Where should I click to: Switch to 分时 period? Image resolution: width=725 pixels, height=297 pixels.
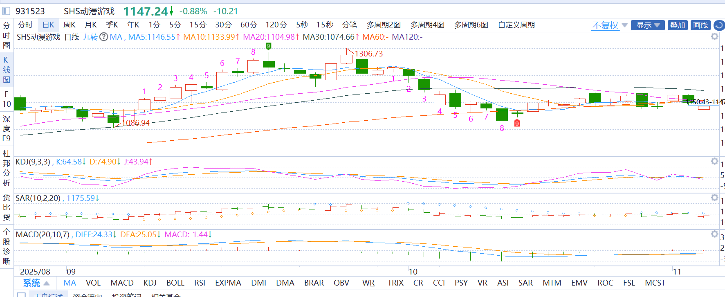click(x=25, y=25)
